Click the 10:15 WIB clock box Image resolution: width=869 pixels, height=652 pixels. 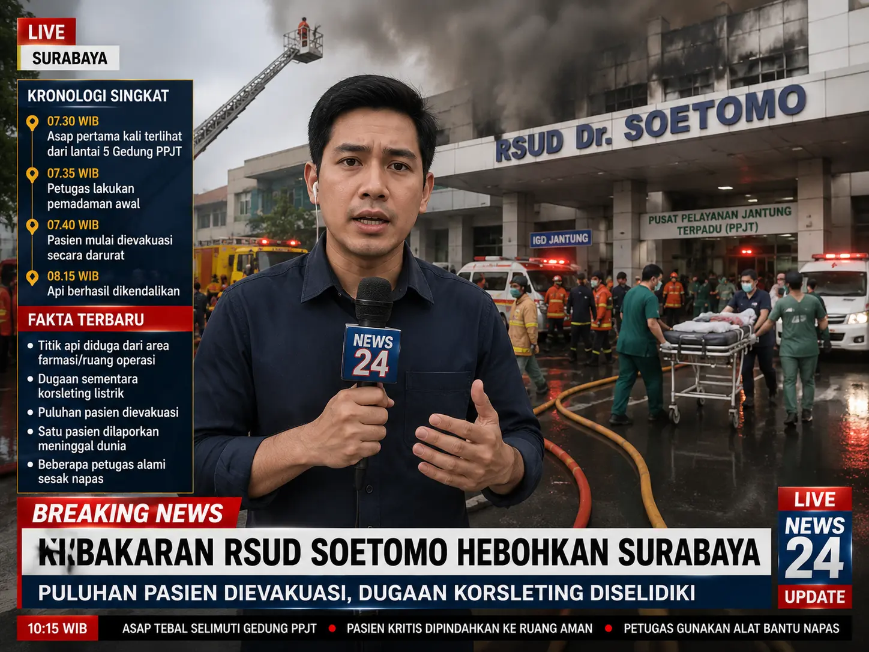(58, 629)
